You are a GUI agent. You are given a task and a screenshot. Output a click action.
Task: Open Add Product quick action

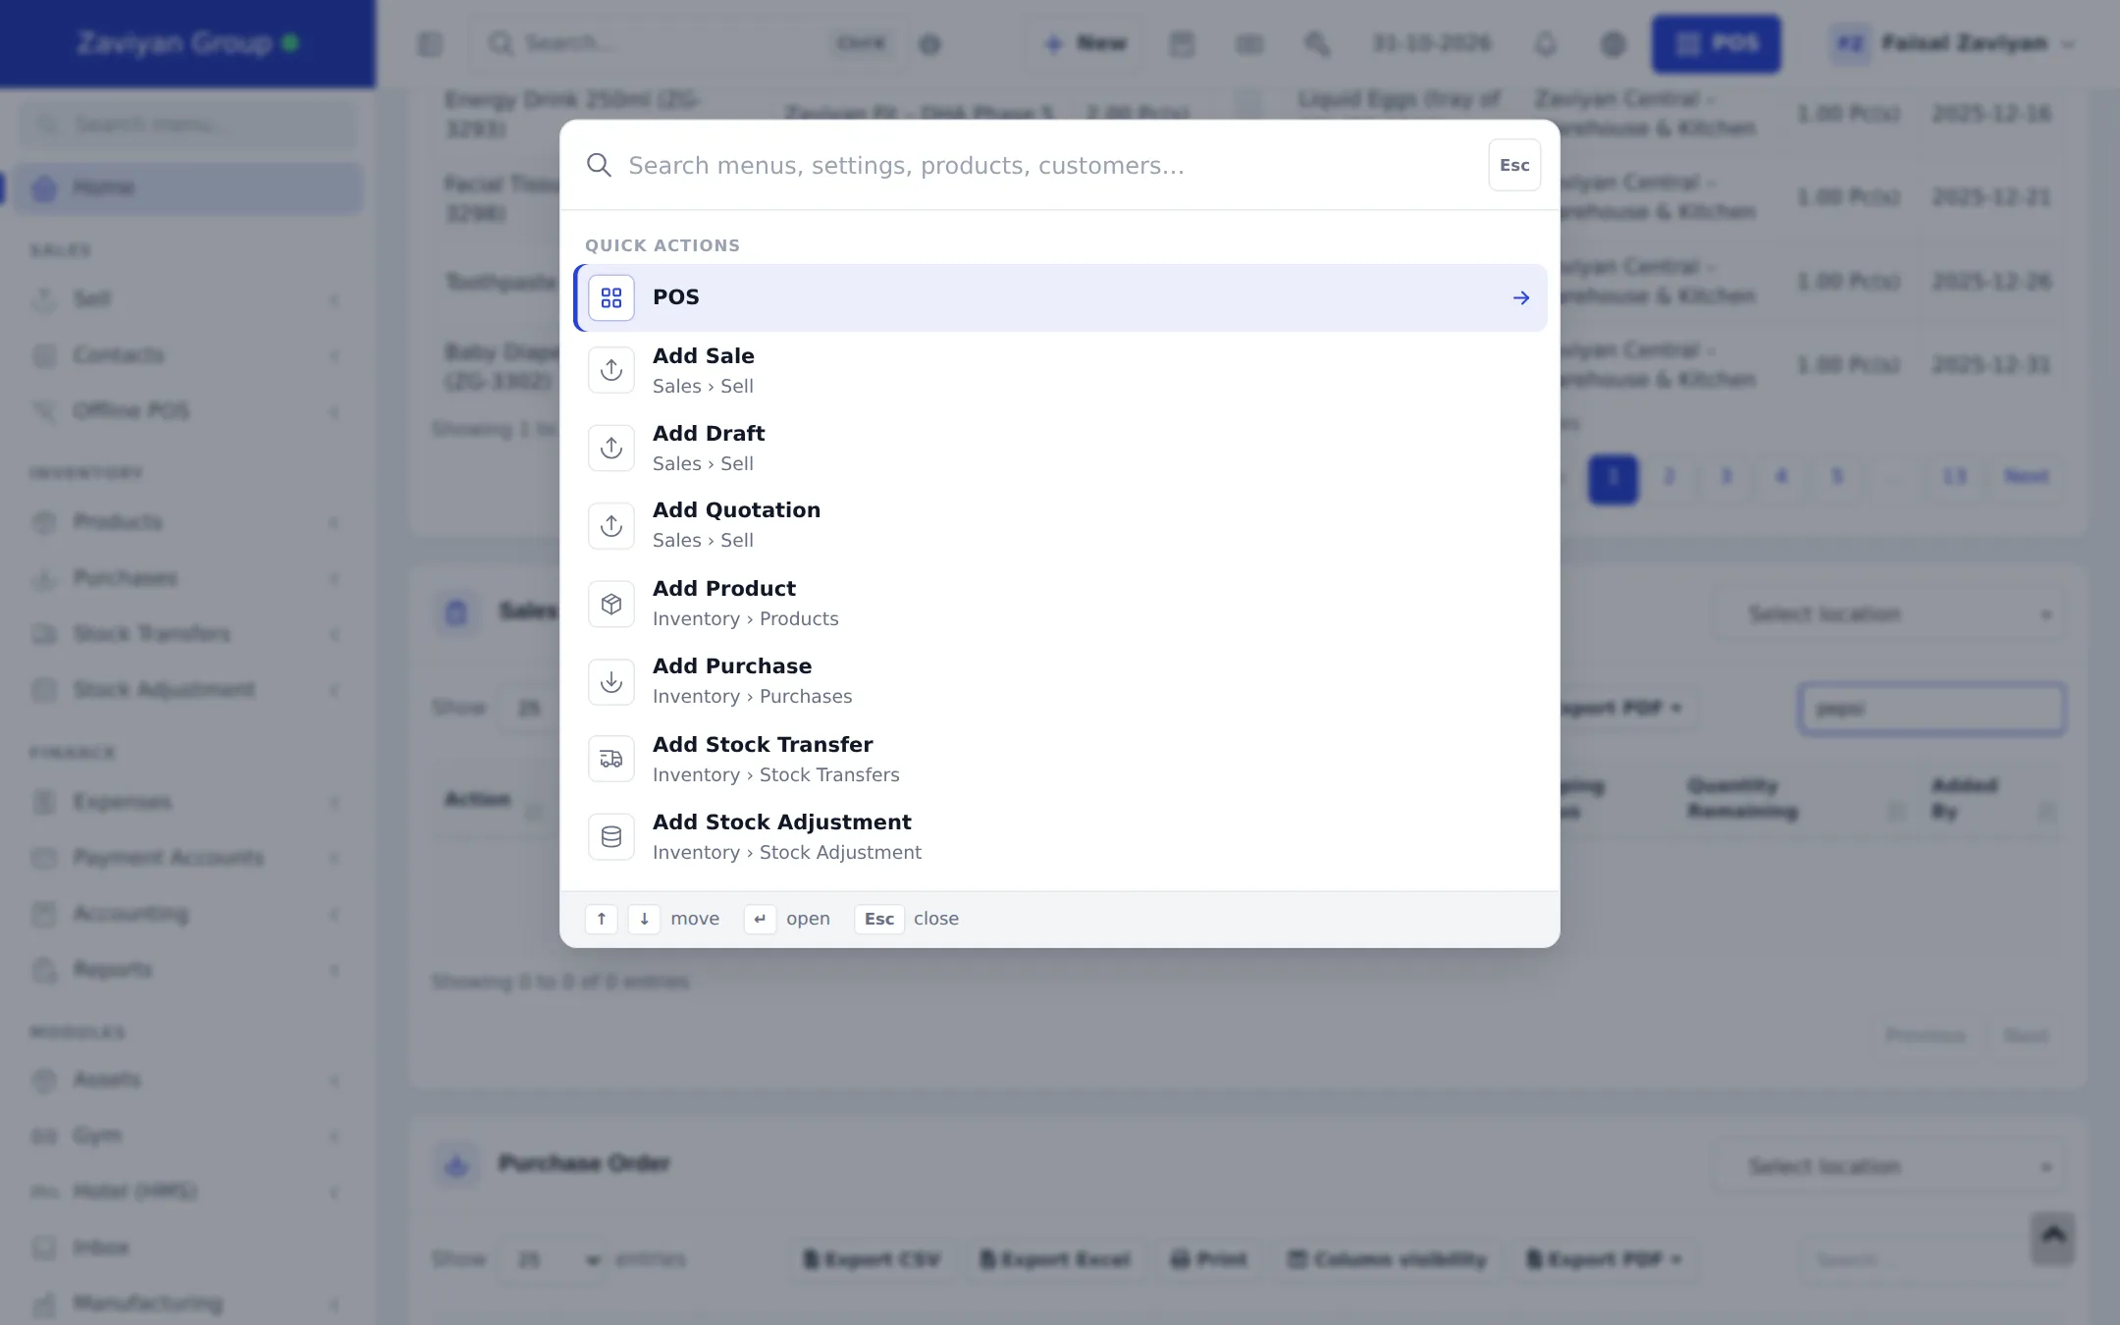[1060, 603]
